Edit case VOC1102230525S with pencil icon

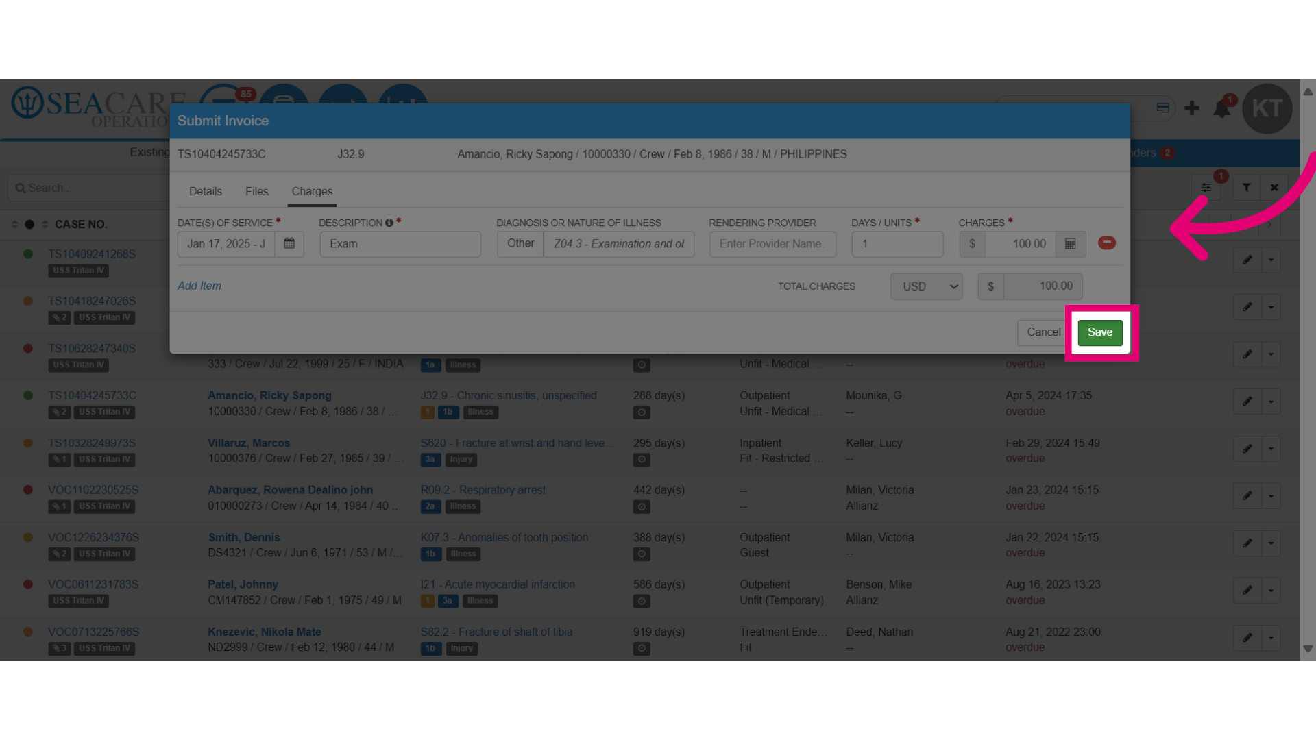1247,496
